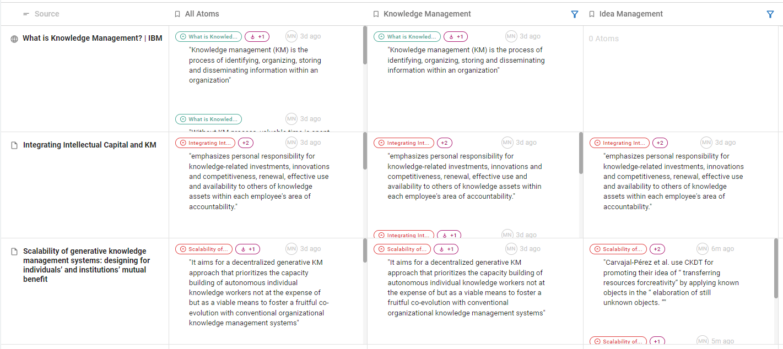Click the bookmark icon beside Knowledge Management

376,14
